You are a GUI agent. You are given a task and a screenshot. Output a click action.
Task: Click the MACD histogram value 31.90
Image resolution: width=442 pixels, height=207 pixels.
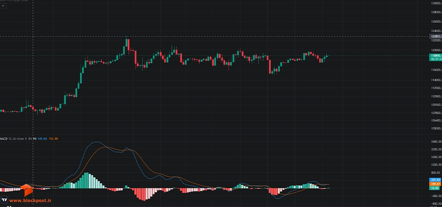pyautogui.click(x=32, y=139)
